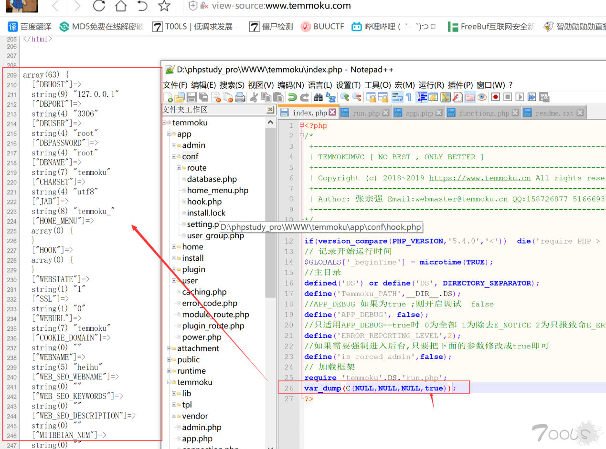
Task: Close the 文件夹工作区 panel
Action: pos(270,110)
